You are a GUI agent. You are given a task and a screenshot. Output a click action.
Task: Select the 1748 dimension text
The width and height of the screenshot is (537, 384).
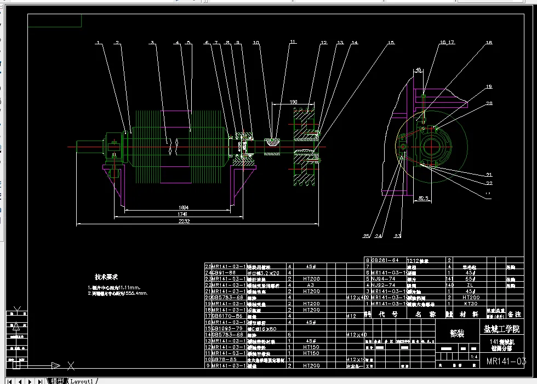[x=182, y=214]
